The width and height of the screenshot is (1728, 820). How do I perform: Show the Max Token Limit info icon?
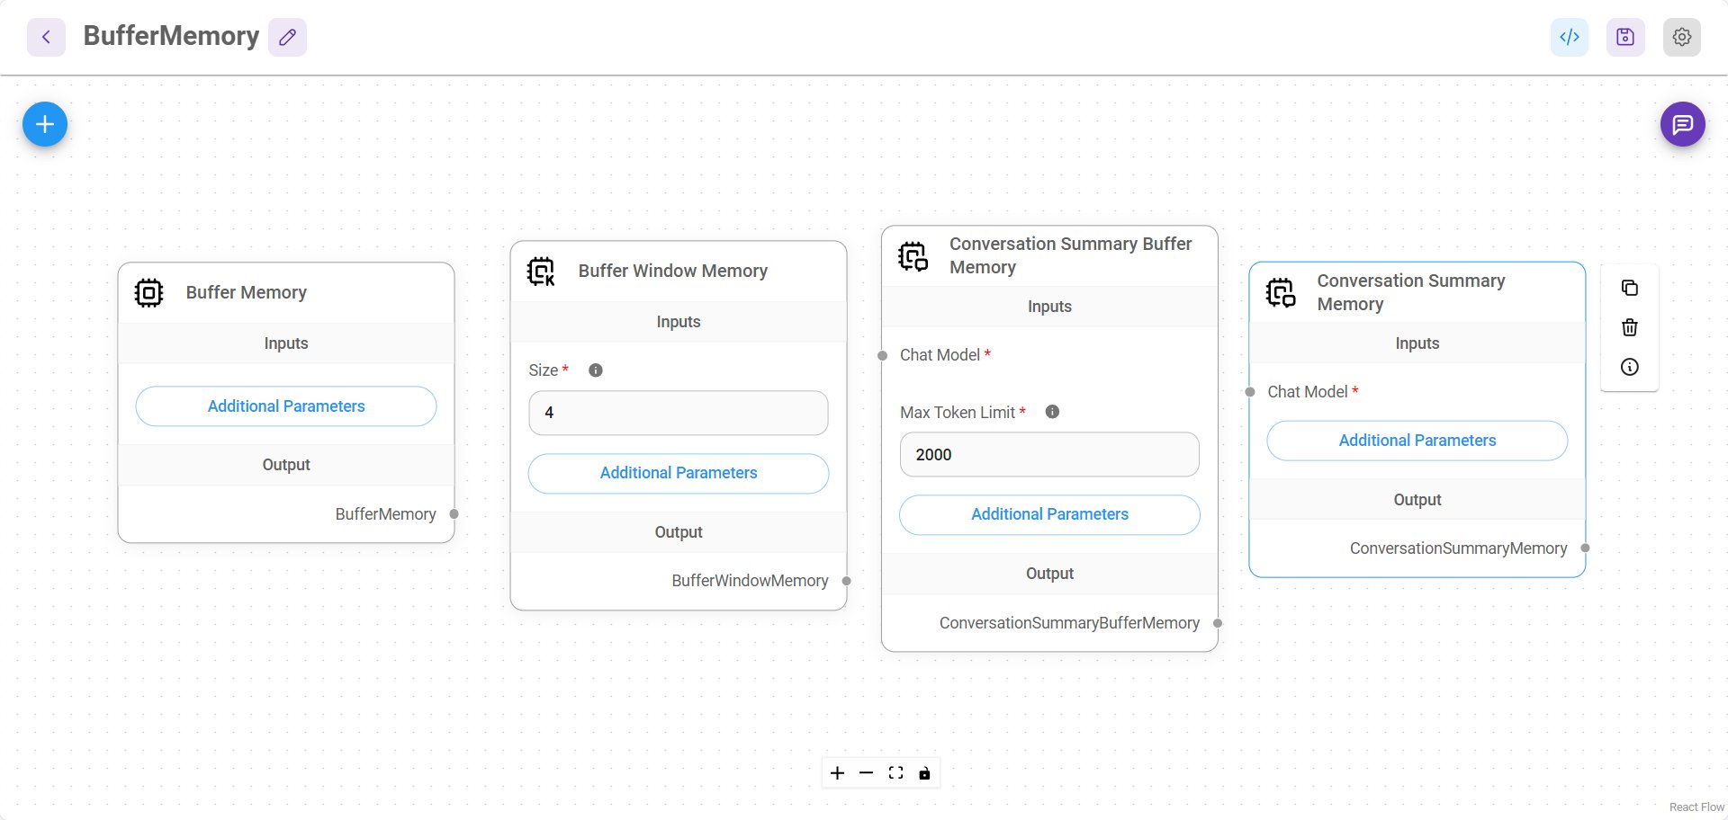1052,412
